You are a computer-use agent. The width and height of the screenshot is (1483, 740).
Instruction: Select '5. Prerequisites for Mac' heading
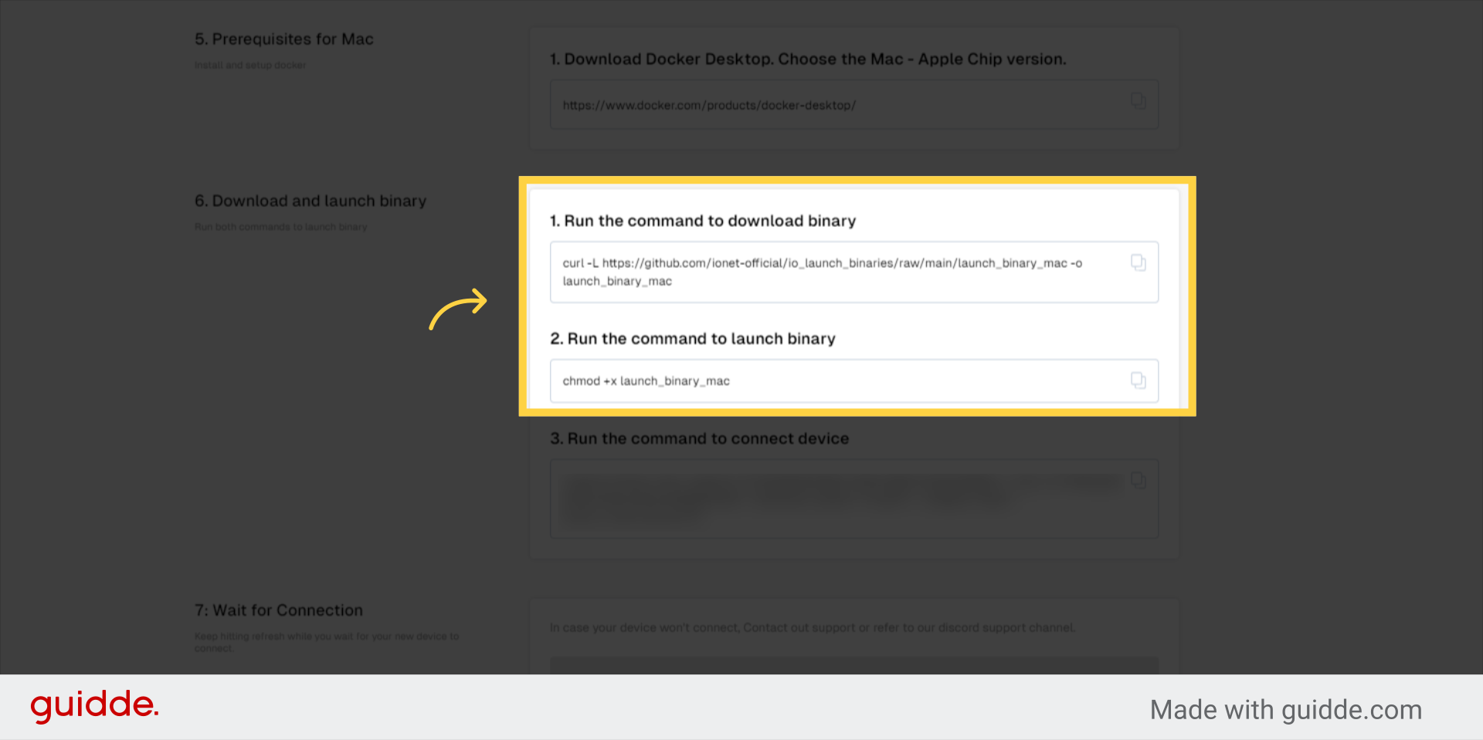pos(284,39)
